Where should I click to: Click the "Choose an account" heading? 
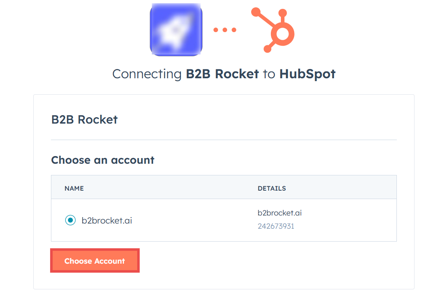[103, 160]
